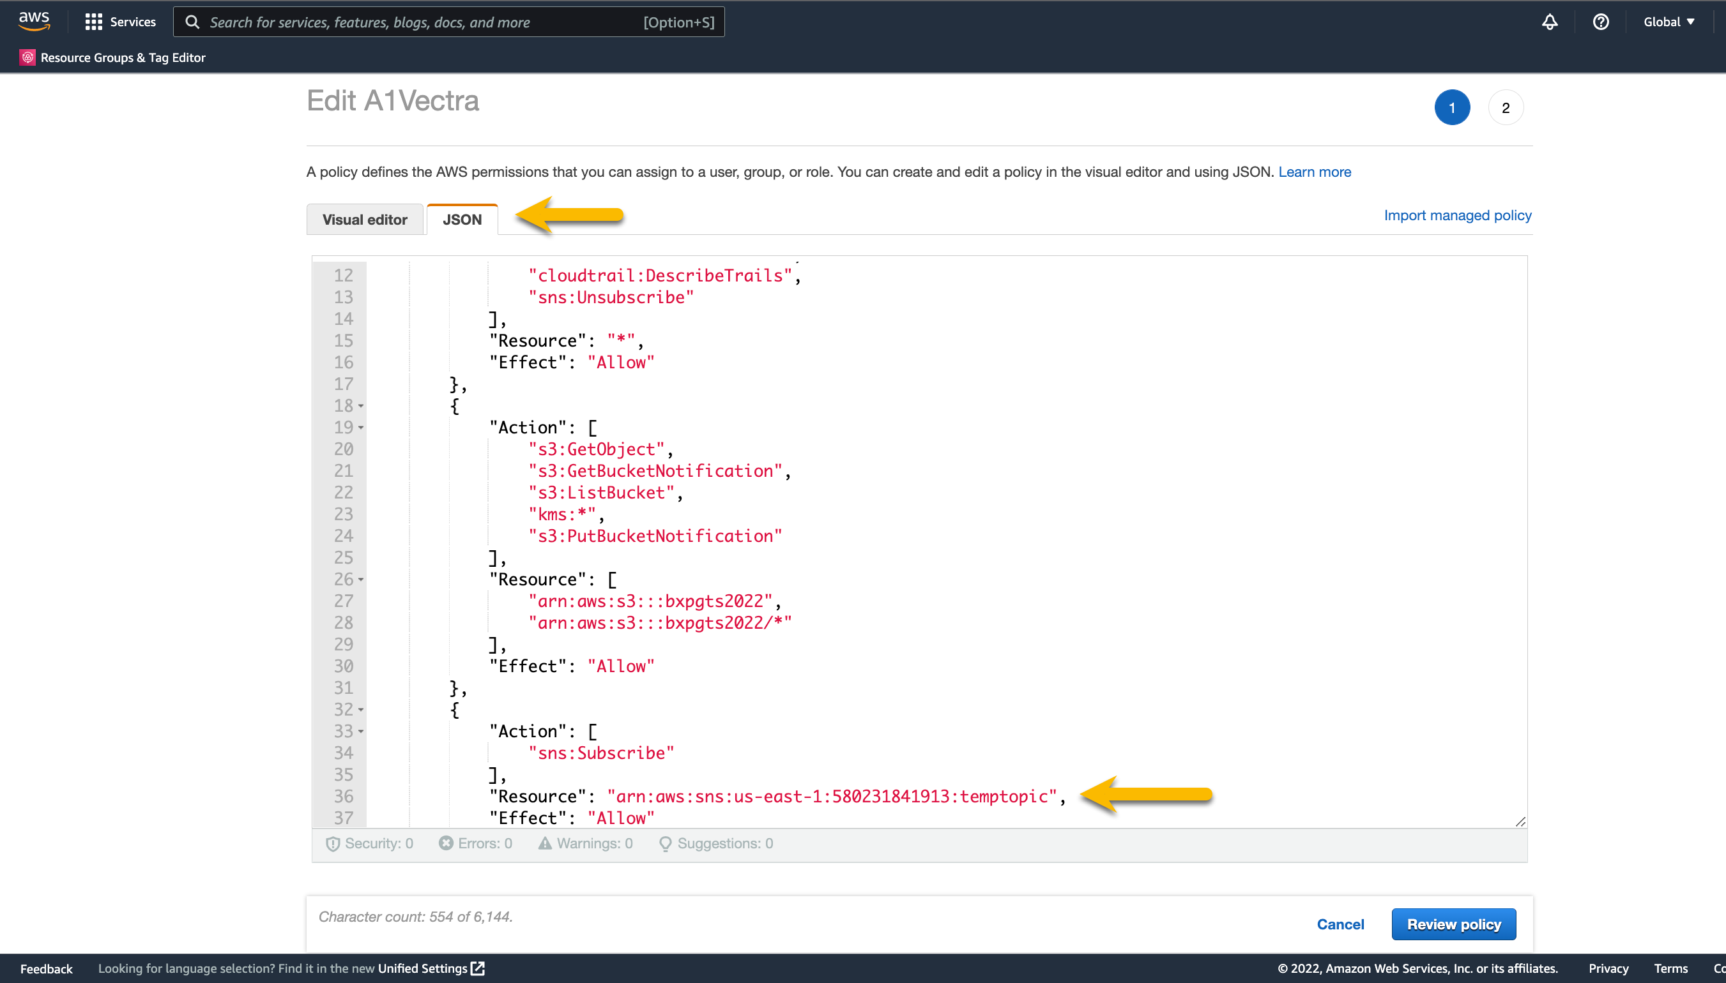Viewport: 1726px width, 983px height.
Task: Collapse the Action array at line 33
Action: 361,731
